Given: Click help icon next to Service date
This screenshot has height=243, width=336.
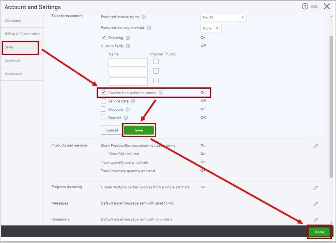Looking at the screenshot, I should (x=133, y=101).
